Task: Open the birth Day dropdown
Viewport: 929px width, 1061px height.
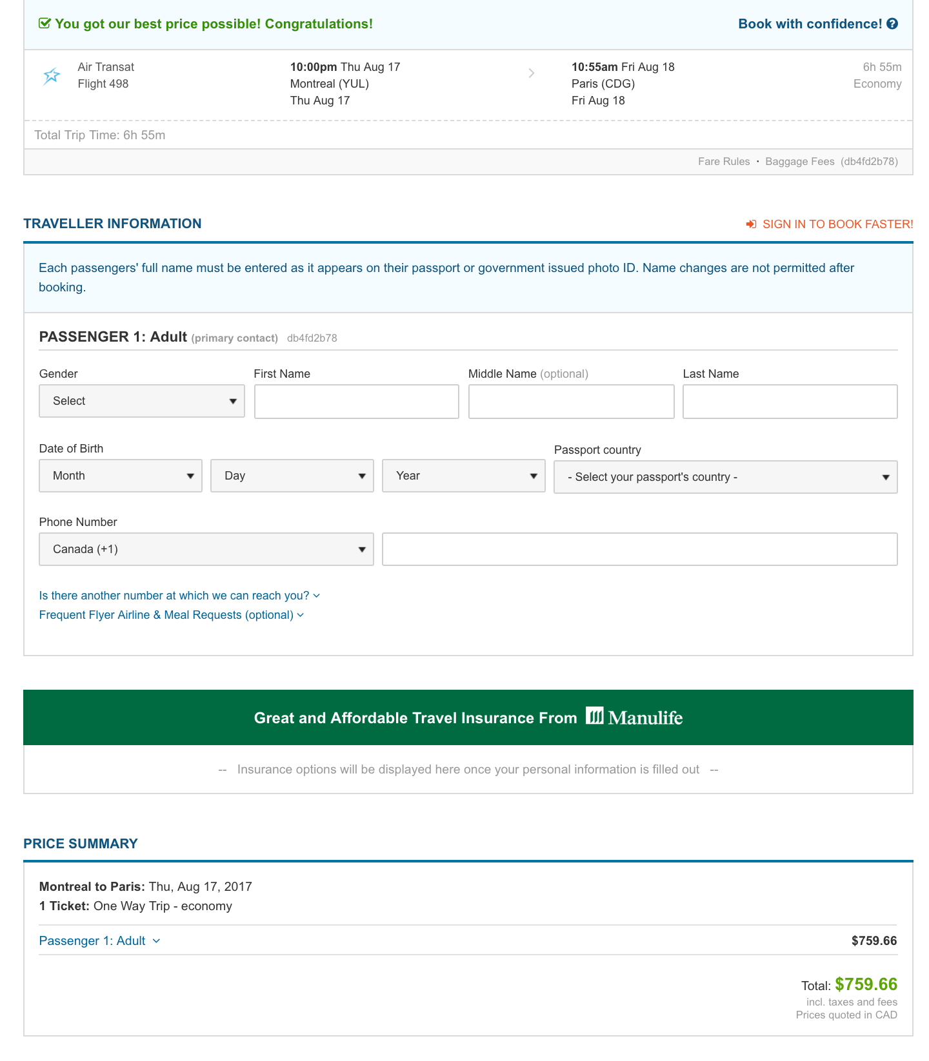Action: pos(292,476)
